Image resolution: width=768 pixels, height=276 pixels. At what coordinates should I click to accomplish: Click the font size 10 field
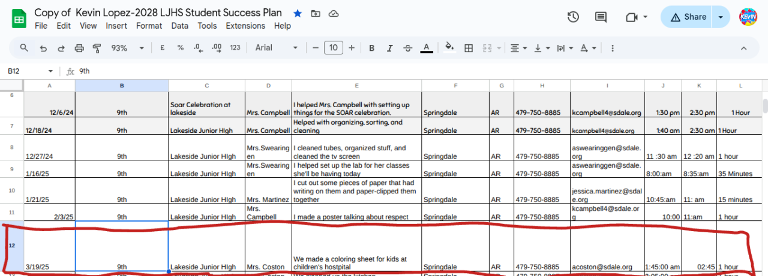[334, 48]
